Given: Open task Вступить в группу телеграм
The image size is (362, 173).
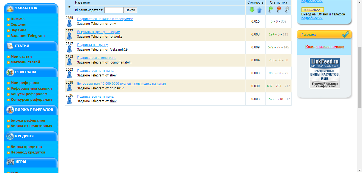Looking at the screenshot, I should 98,32.
